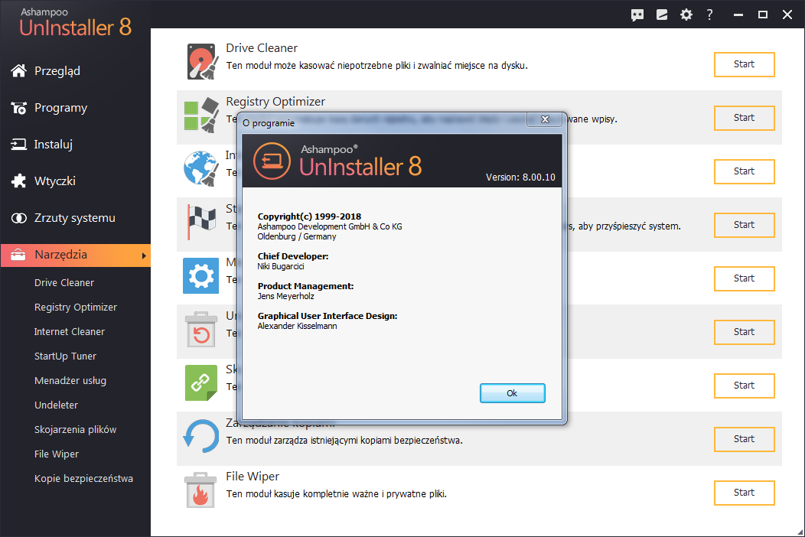
Task: Select Zrzuty systemu in sidebar
Action: (75, 218)
